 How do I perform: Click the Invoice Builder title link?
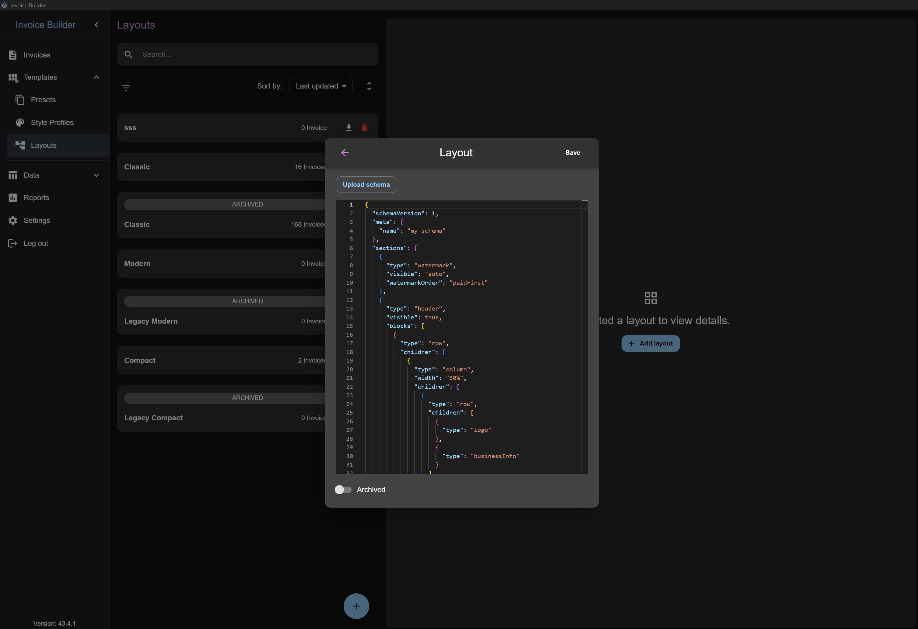click(x=45, y=25)
